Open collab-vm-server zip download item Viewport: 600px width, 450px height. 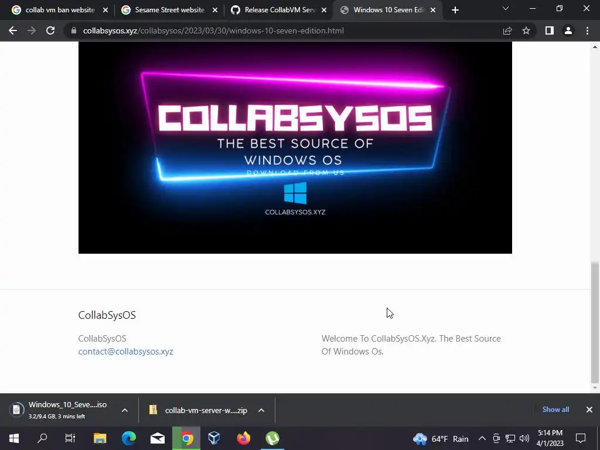click(199, 410)
